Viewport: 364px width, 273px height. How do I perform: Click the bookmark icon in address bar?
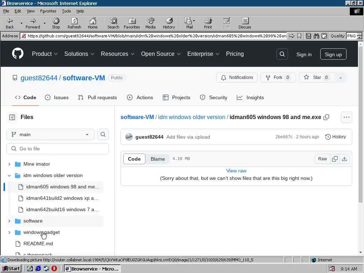tap(299, 36)
